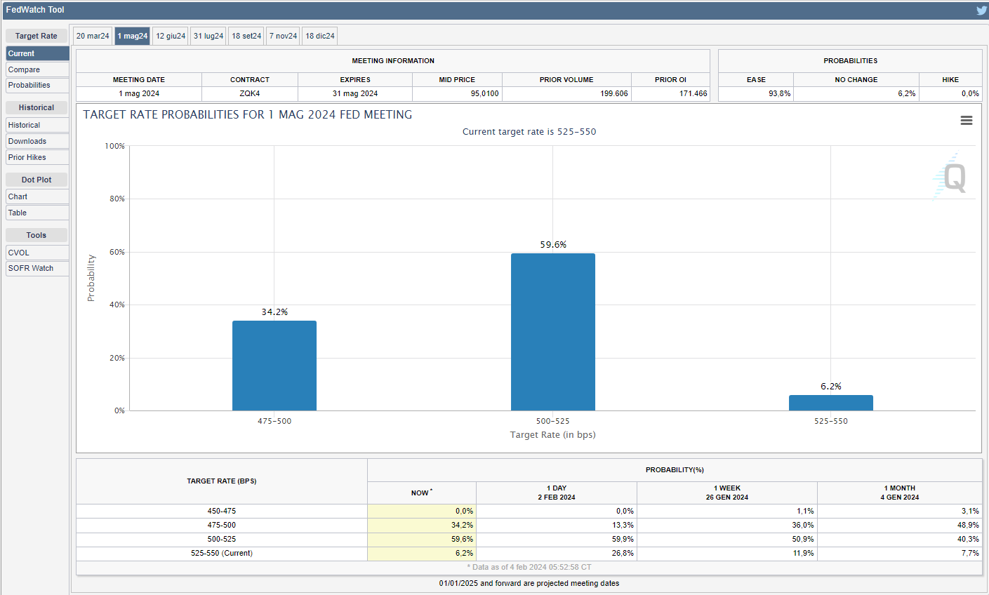
Task: Click the Q watermark logo on chart
Action: pyautogui.click(x=953, y=178)
